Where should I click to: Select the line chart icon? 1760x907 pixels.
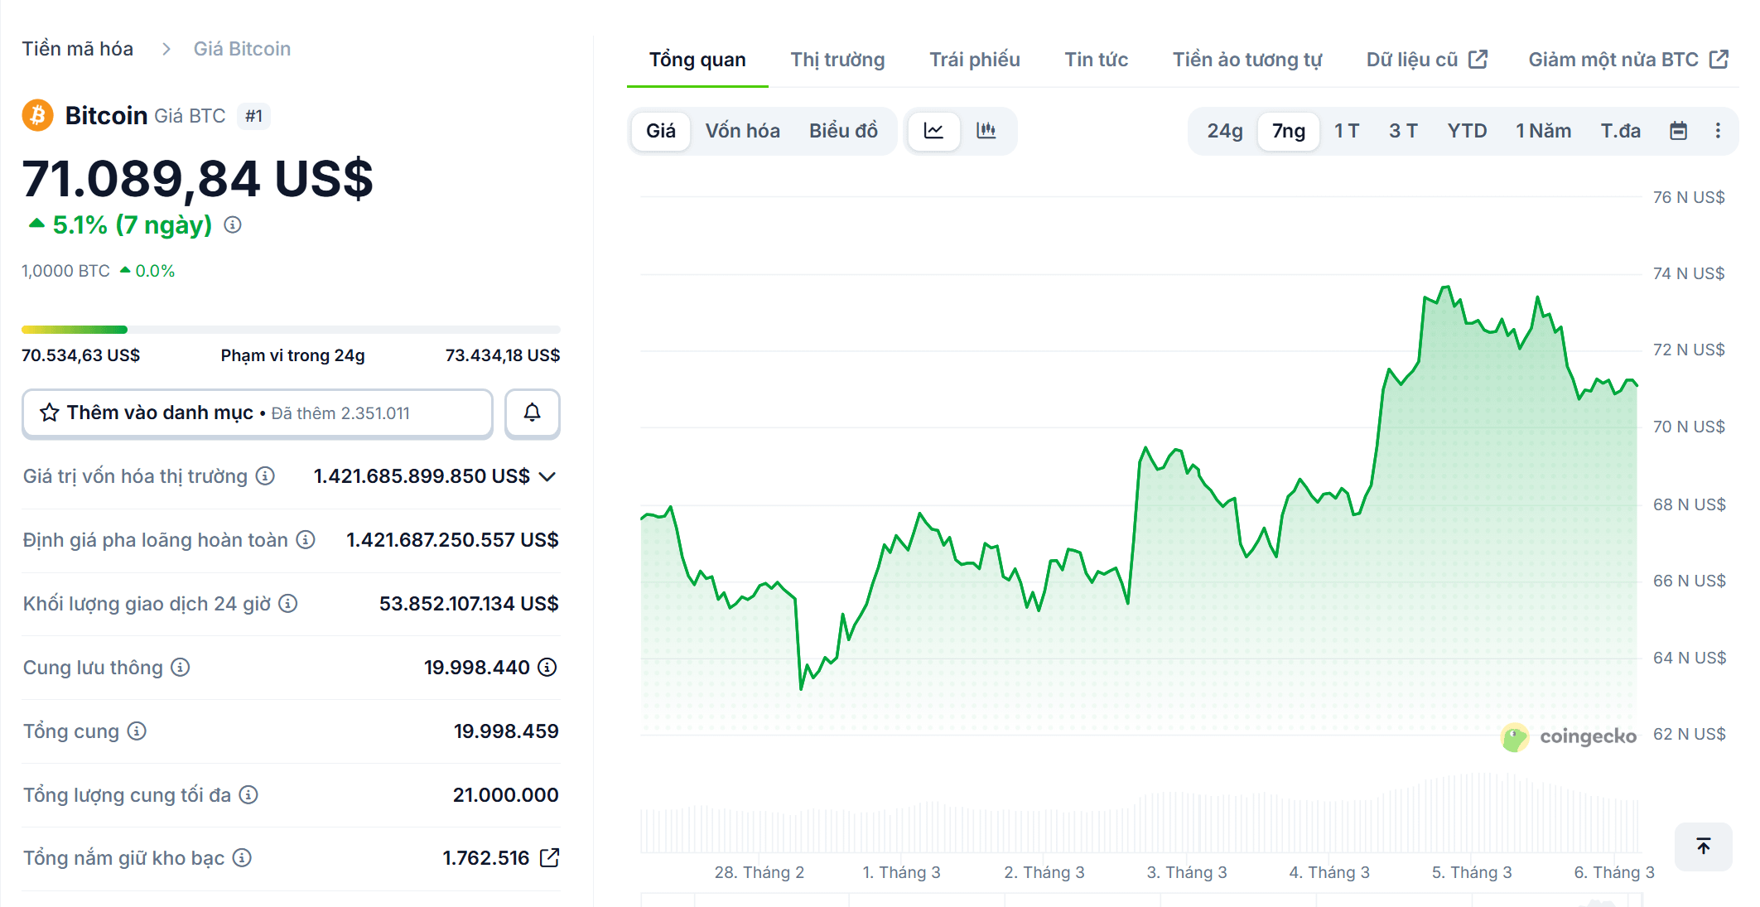934,130
